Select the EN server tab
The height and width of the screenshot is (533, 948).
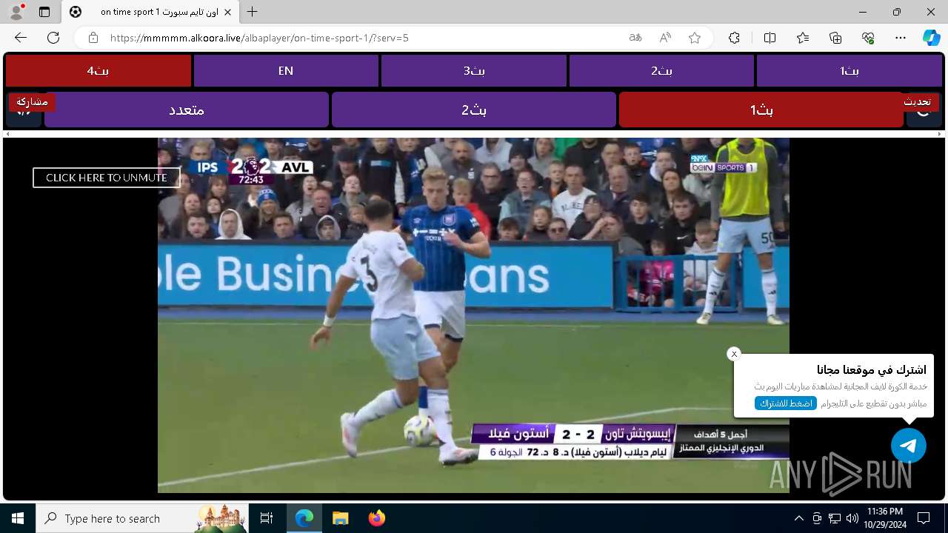point(286,71)
